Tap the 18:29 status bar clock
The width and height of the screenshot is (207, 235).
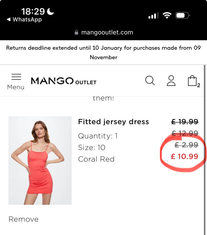click(x=33, y=11)
